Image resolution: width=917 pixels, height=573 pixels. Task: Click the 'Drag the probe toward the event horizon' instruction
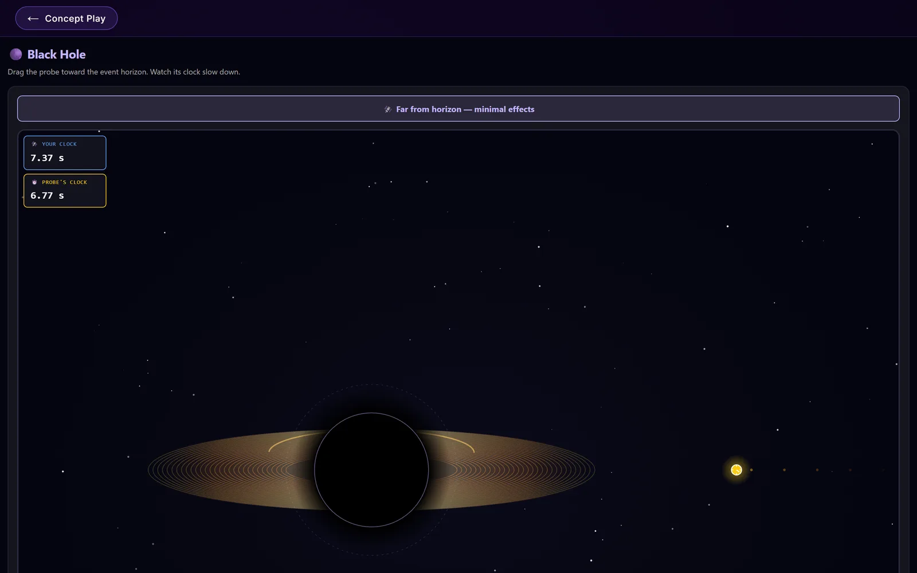pyautogui.click(x=124, y=72)
